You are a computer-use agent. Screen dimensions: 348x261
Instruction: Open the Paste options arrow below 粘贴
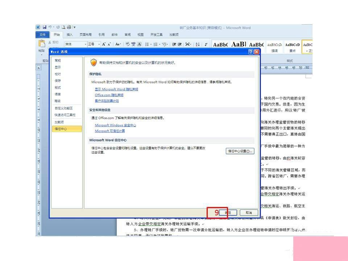(41, 54)
